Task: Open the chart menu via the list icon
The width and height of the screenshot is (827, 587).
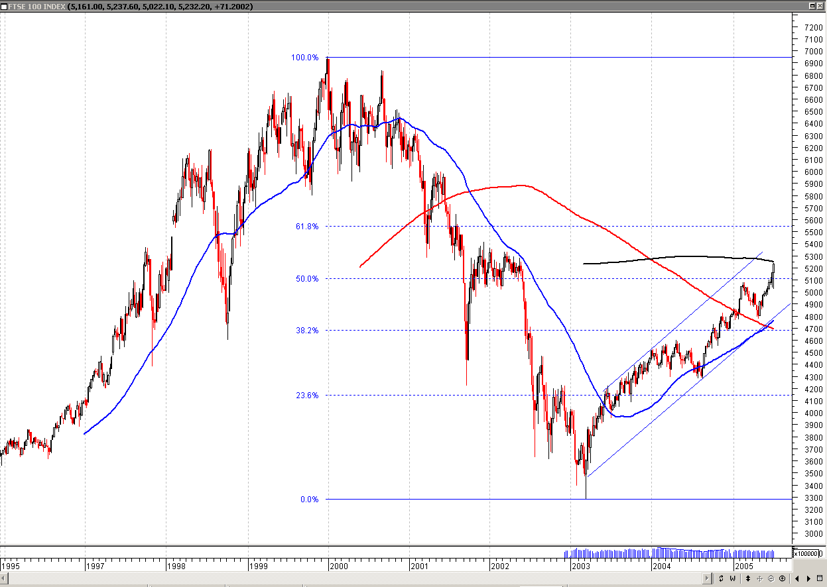Action: tap(820, 578)
